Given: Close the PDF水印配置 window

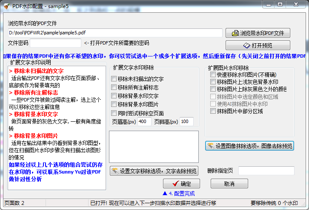Looking at the screenshot, I should [296, 4].
